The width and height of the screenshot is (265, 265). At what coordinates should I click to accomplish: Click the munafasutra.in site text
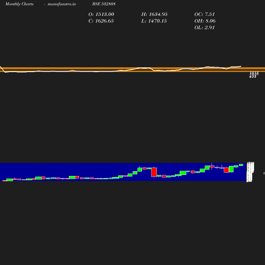[x=61, y=4]
